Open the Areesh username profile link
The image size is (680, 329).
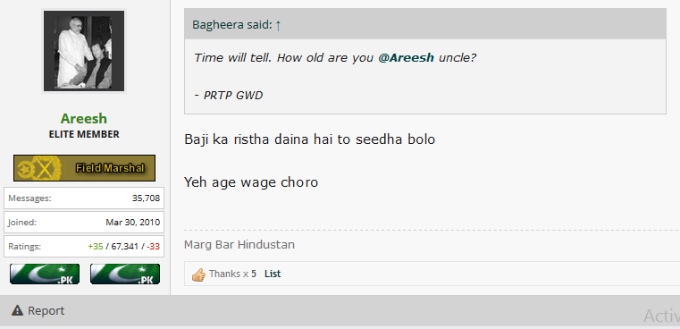pos(84,119)
